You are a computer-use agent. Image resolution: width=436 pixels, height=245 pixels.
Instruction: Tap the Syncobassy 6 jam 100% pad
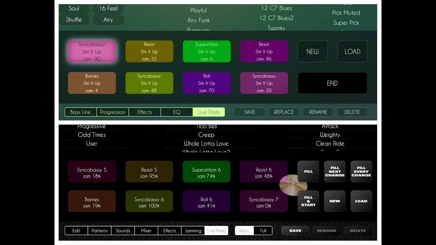point(149,201)
